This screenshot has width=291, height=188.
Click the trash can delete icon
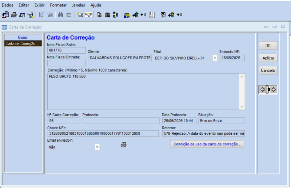pyautogui.click(x=41, y=14)
